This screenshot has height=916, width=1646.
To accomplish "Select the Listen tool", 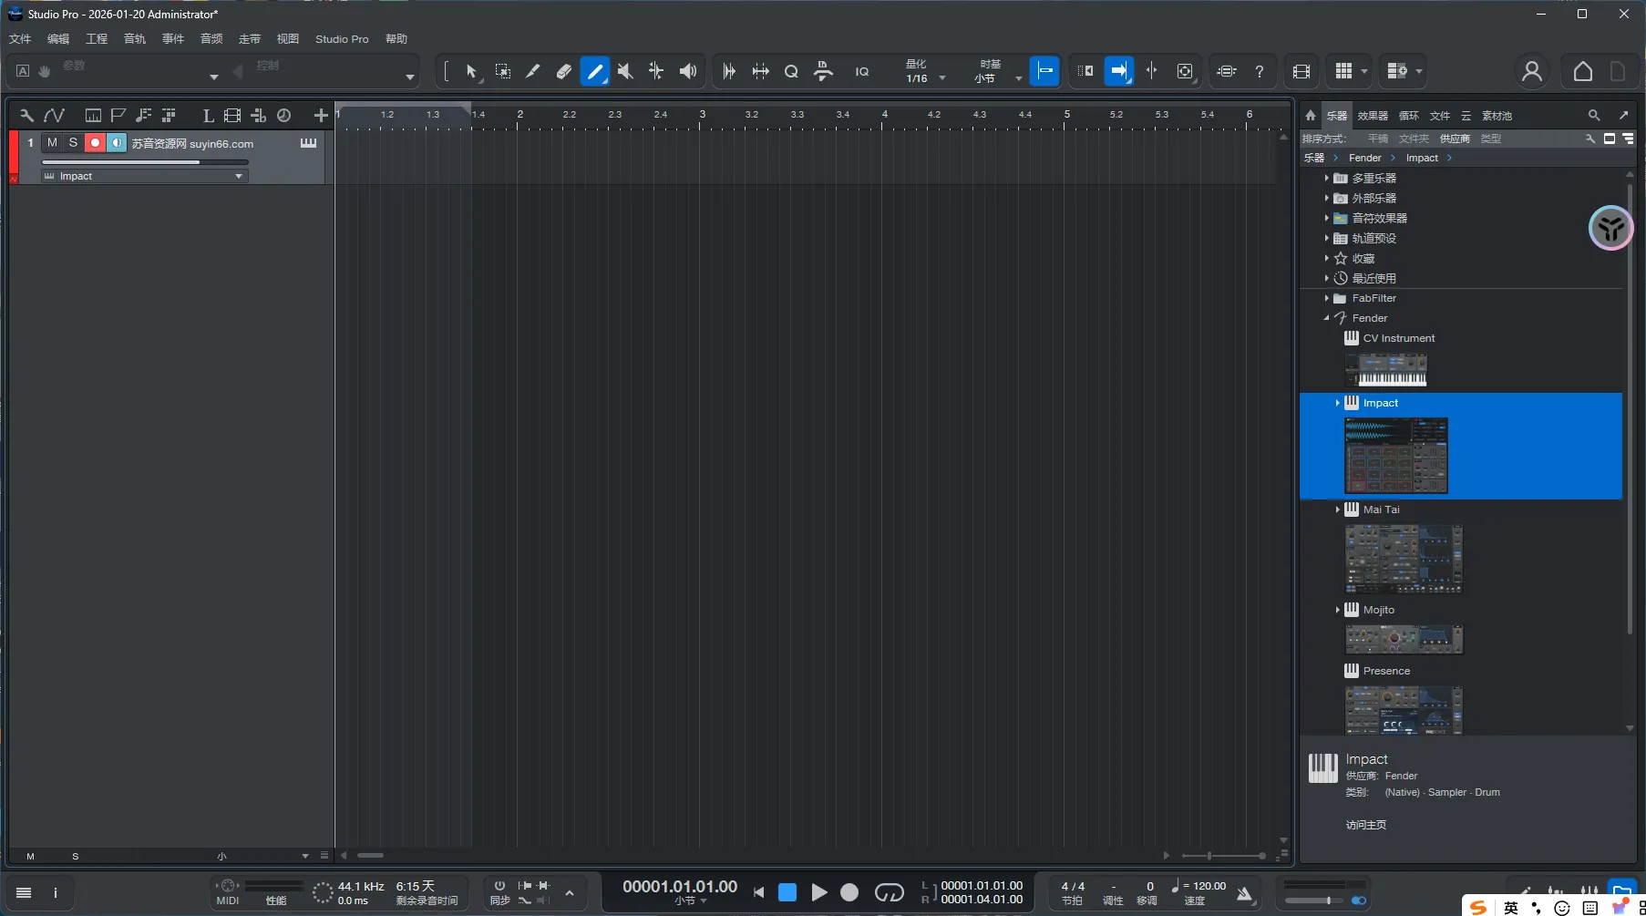I will (688, 71).
